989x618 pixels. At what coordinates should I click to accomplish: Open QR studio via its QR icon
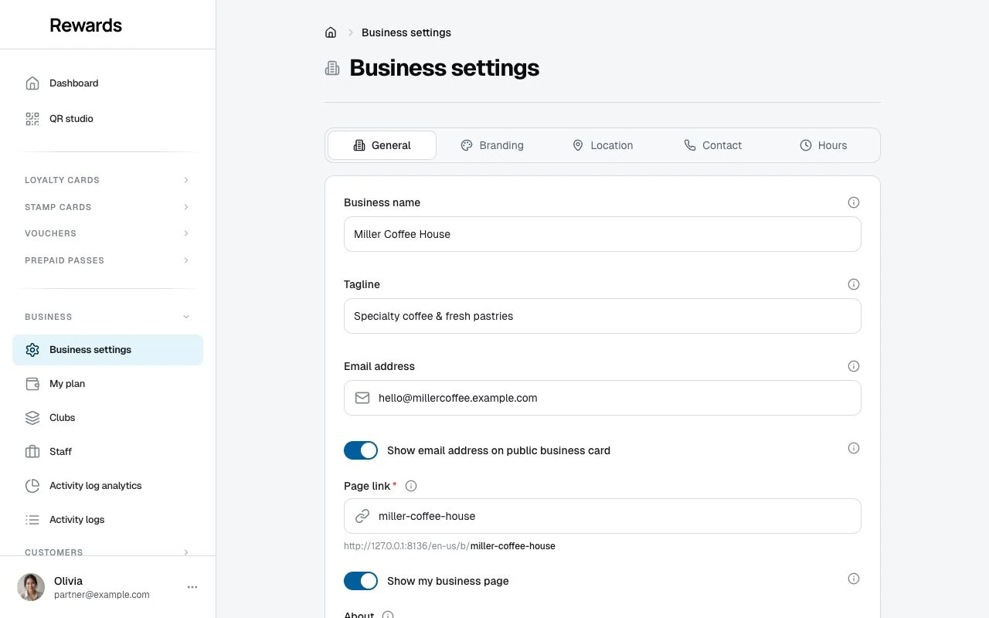32,119
